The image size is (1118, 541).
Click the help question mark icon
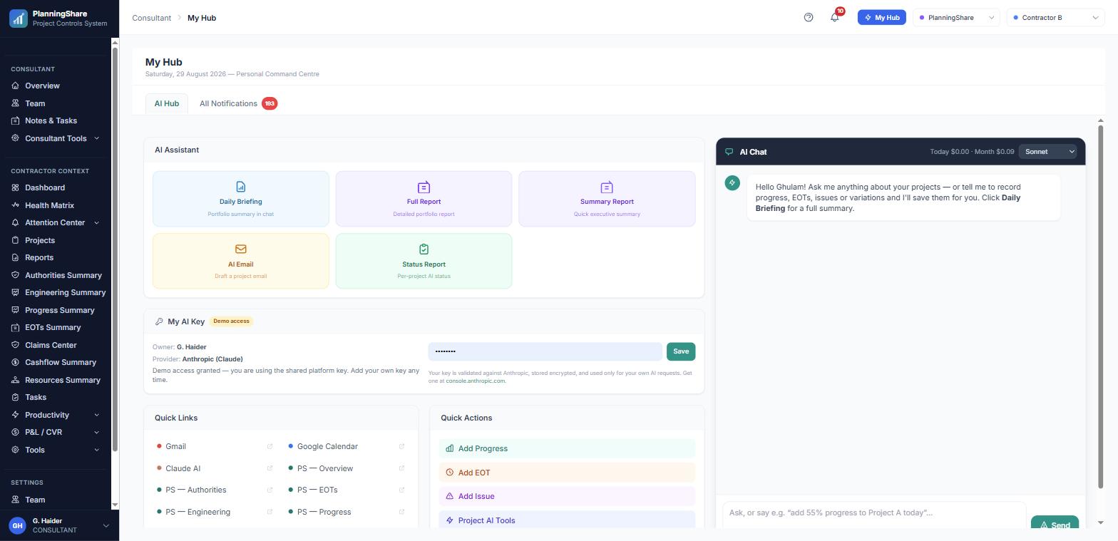(809, 18)
